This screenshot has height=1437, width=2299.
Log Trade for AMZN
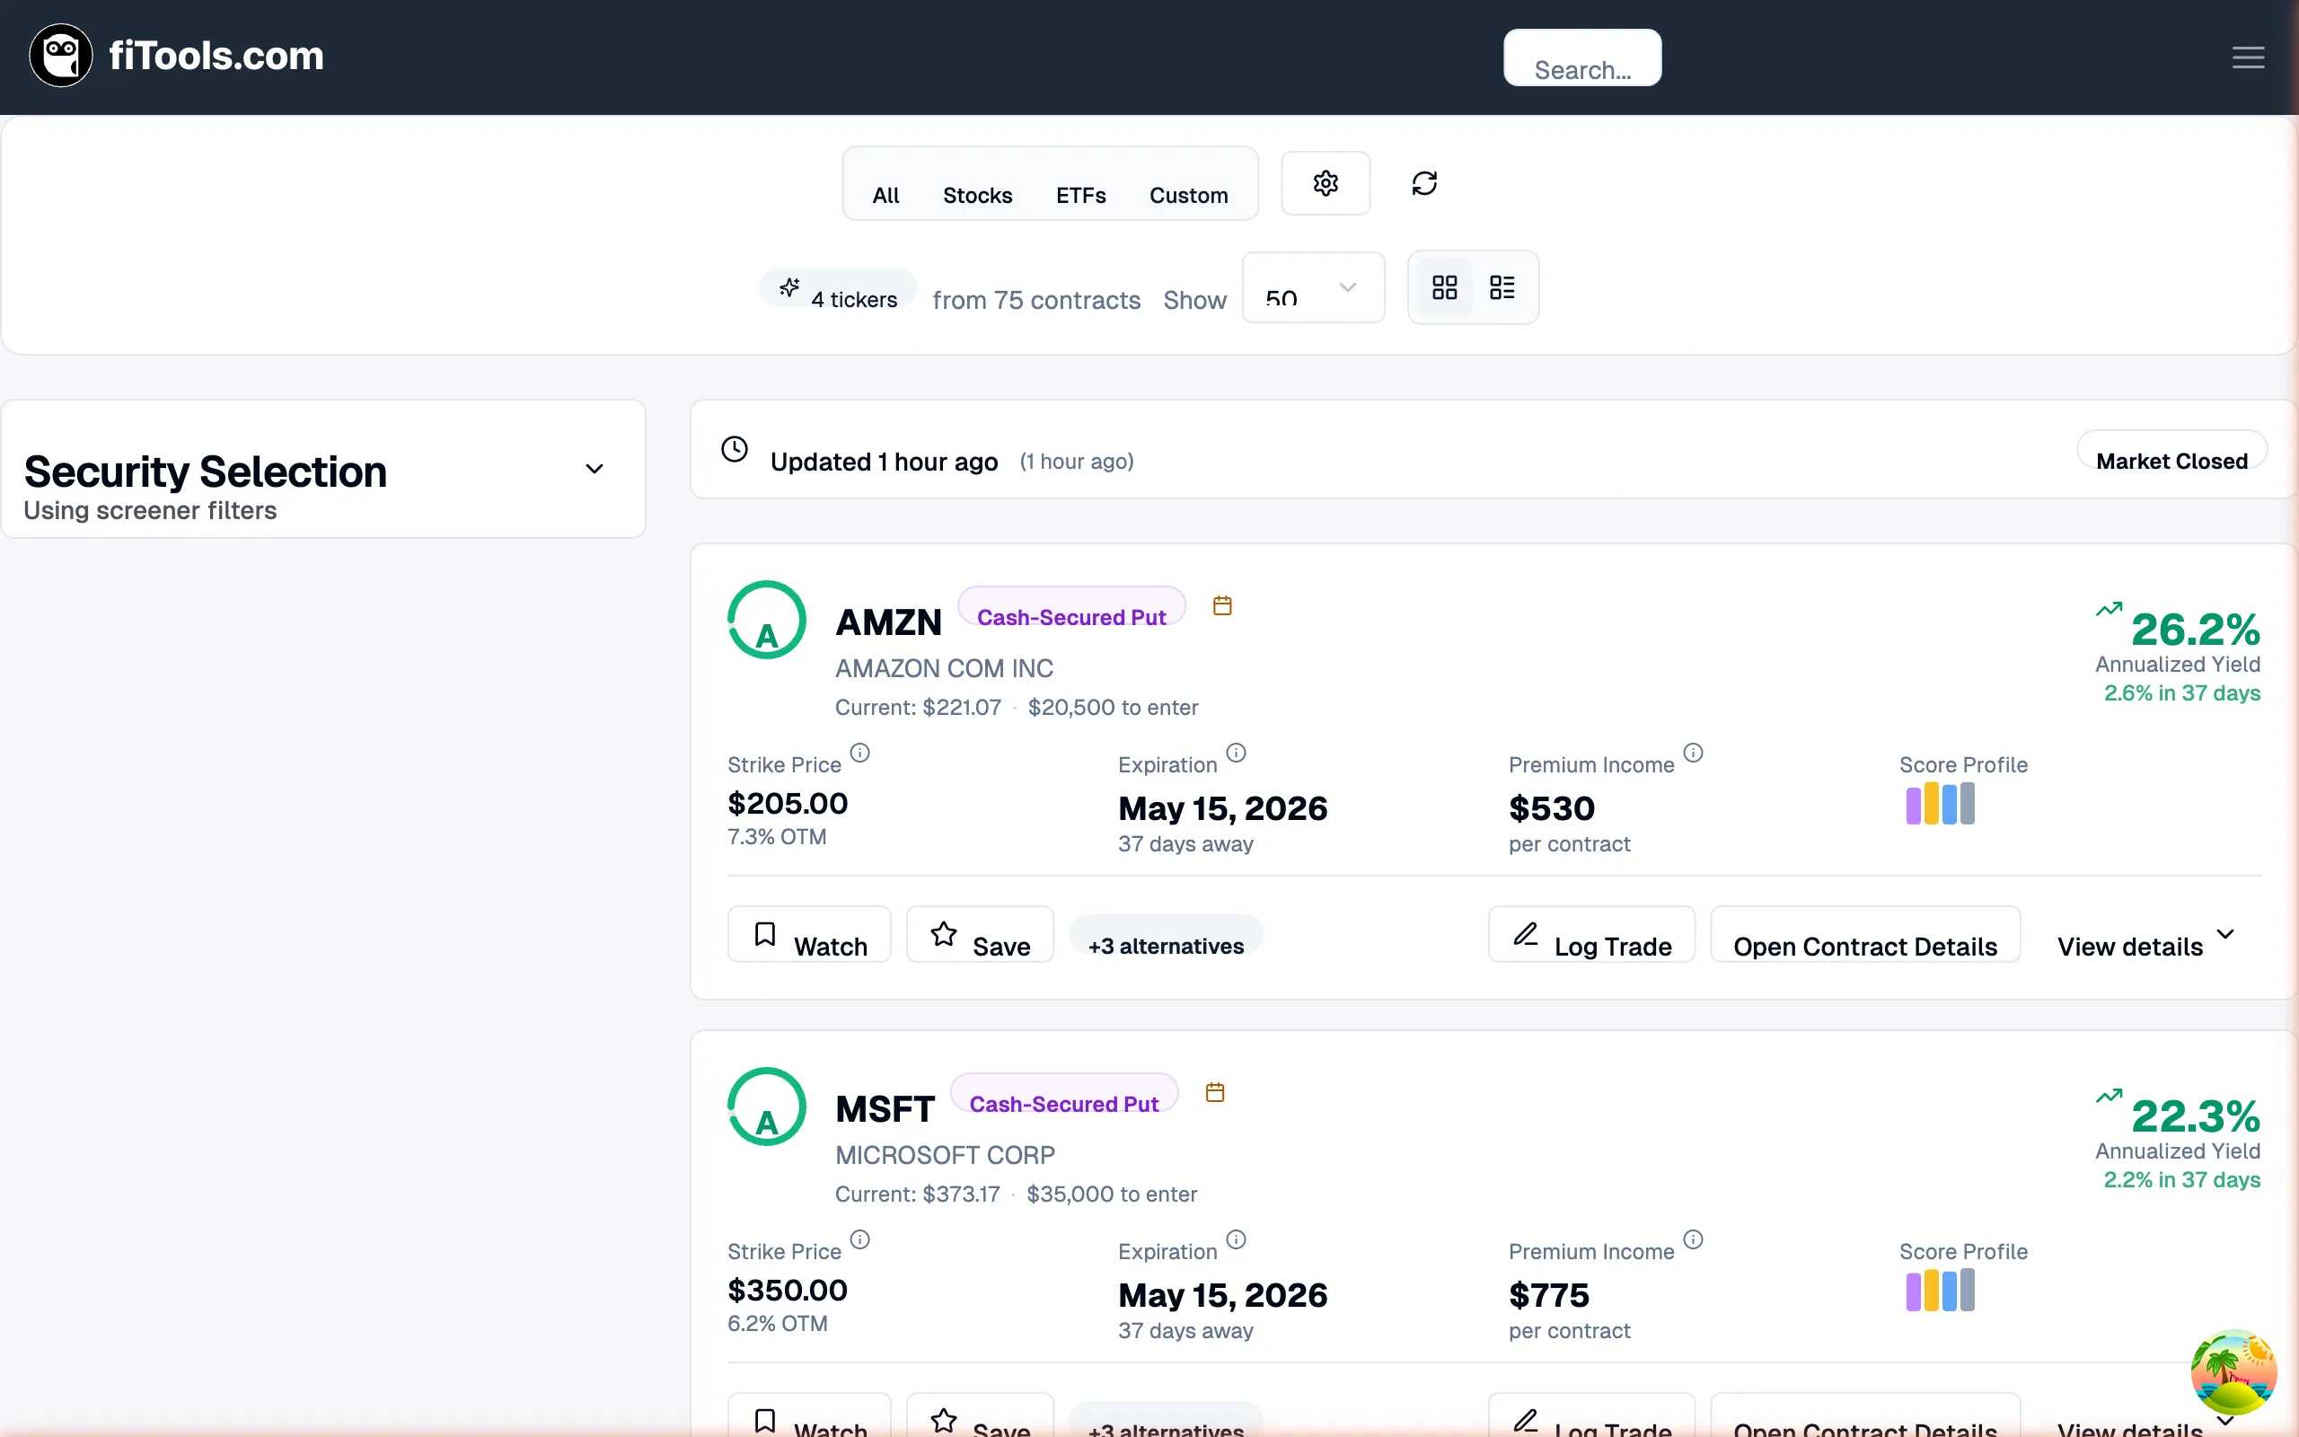tap(1591, 935)
